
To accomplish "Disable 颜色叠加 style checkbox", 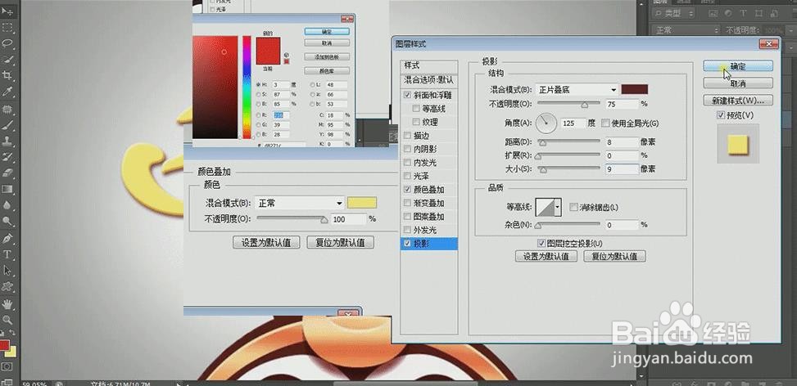I will click(x=407, y=189).
